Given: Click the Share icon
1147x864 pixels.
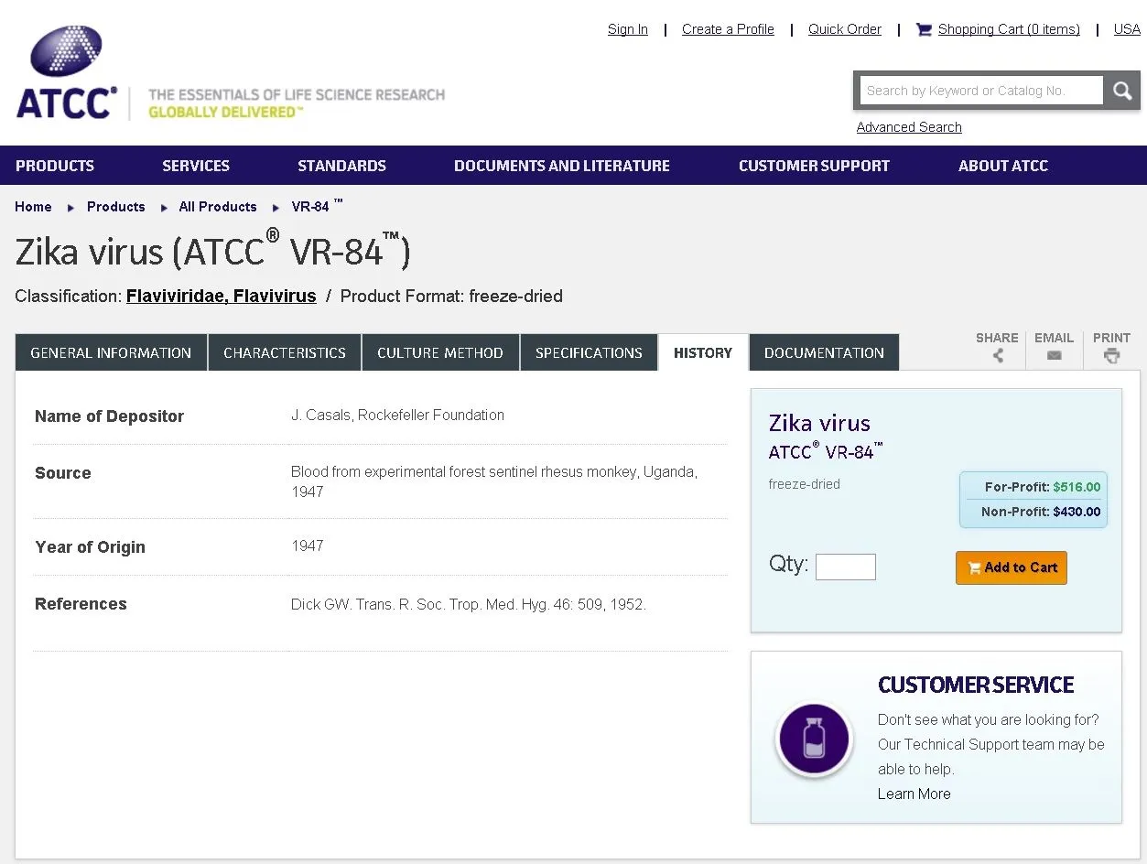Looking at the screenshot, I should (997, 355).
